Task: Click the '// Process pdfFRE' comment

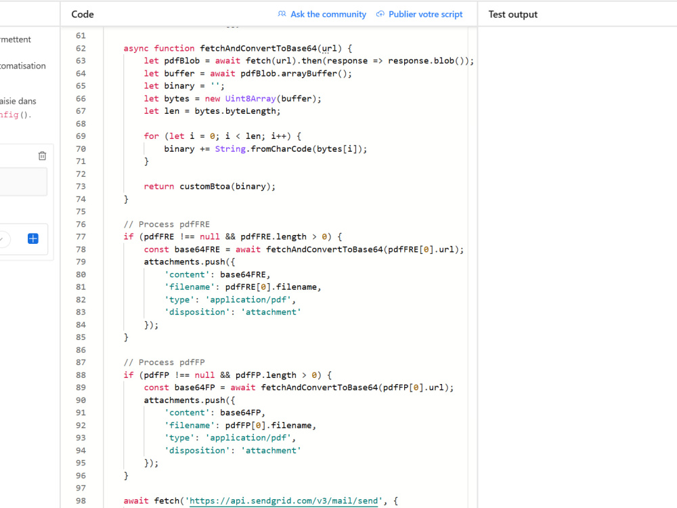Action: coord(167,224)
